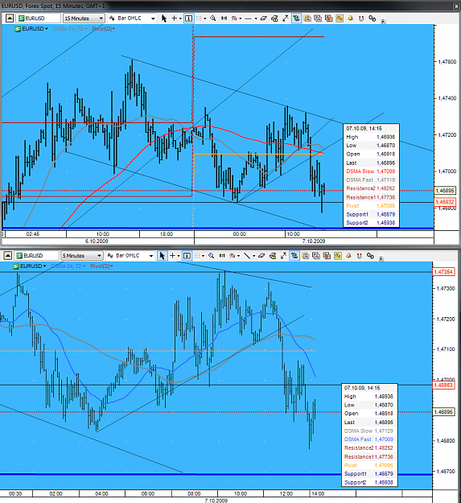Toggle the chain link icon in 5 Minutes toolbar
The width and height of the screenshot is (461, 503).
click(370, 256)
